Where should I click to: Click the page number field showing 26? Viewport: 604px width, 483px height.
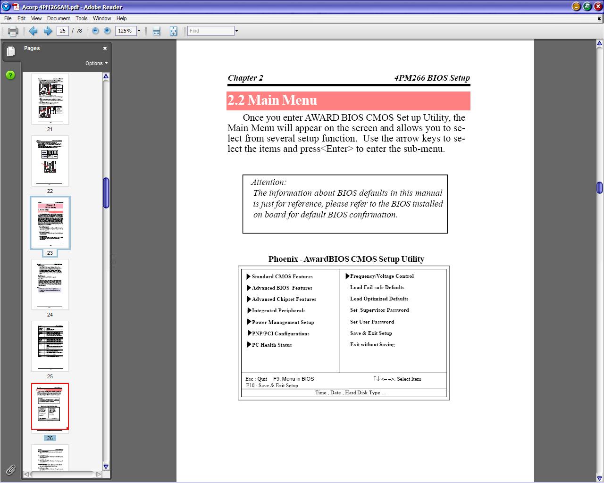(x=63, y=31)
